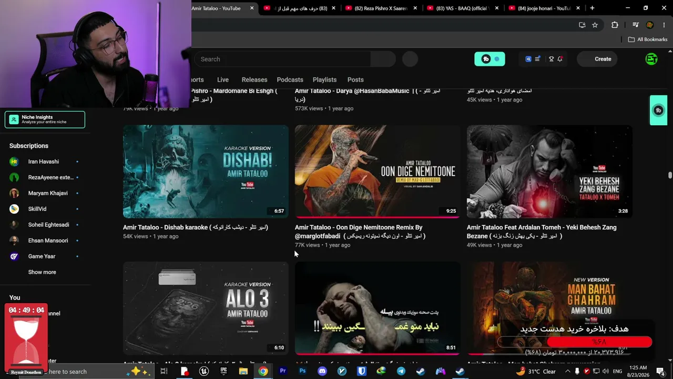Open All Bookmarks folder

click(648, 39)
